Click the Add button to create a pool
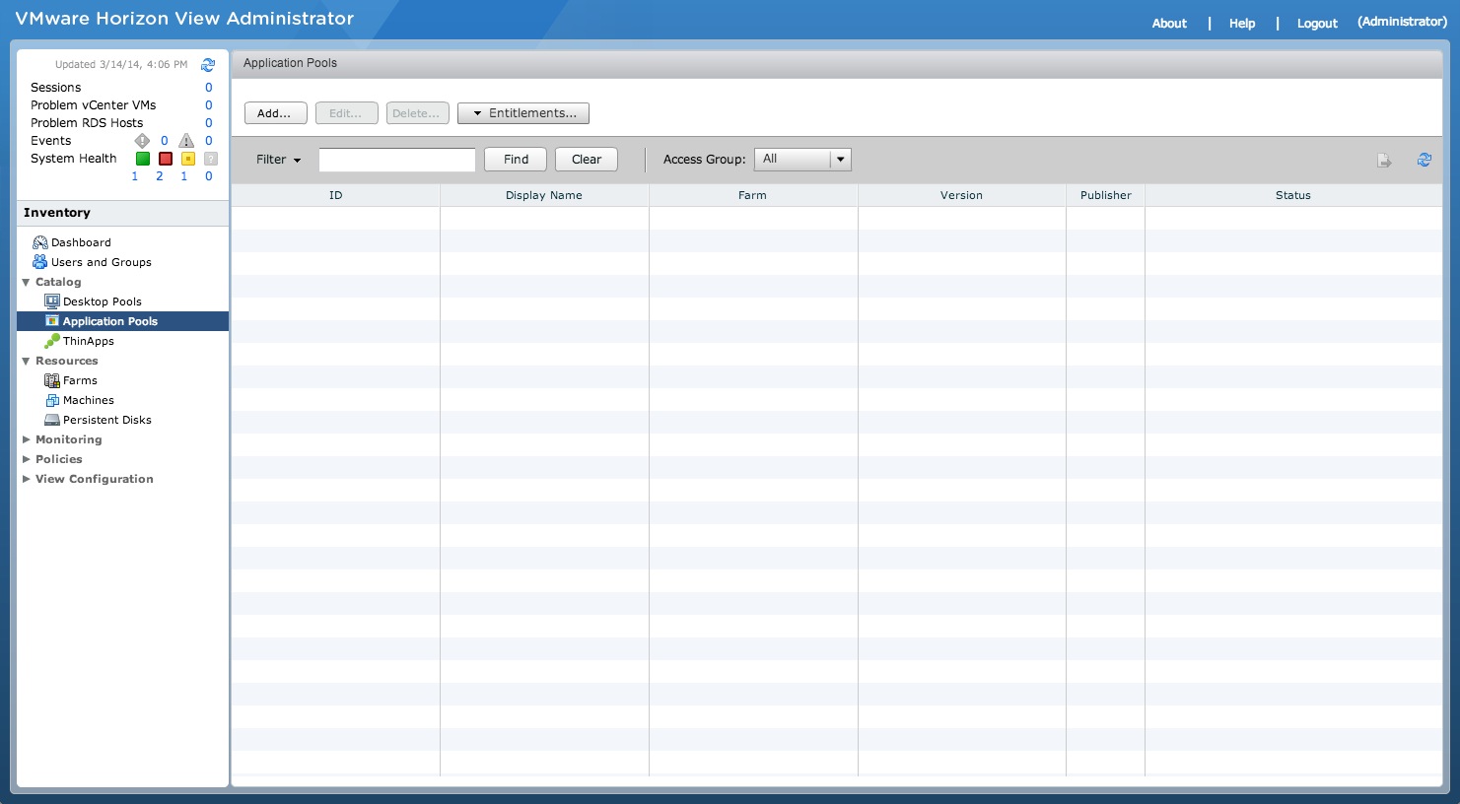The height and width of the screenshot is (804, 1460). pos(275,112)
